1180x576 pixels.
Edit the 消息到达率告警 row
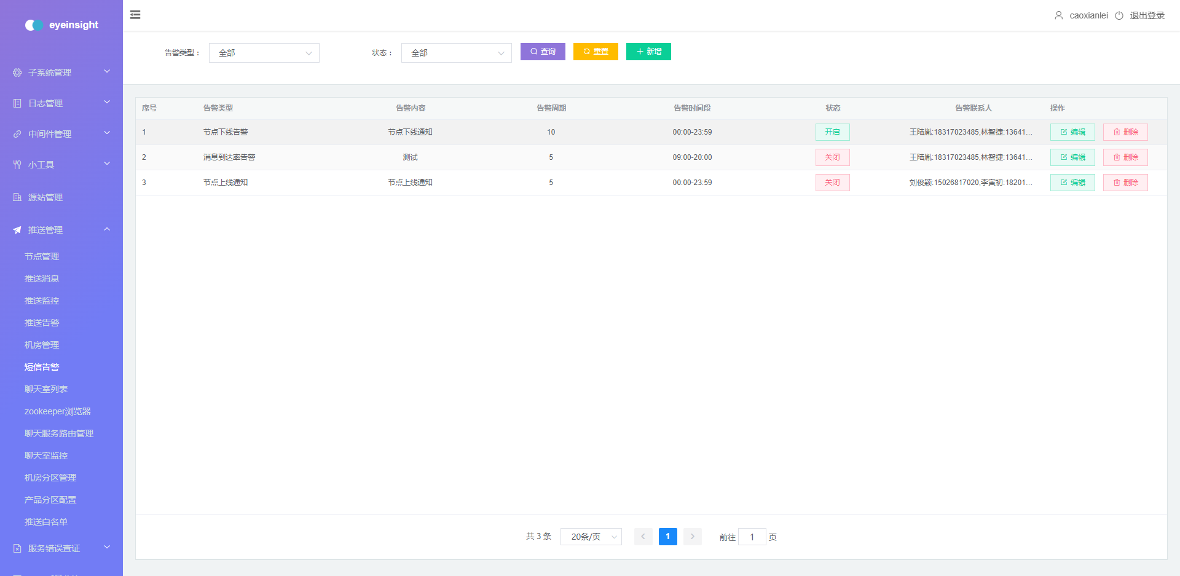coord(1072,157)
